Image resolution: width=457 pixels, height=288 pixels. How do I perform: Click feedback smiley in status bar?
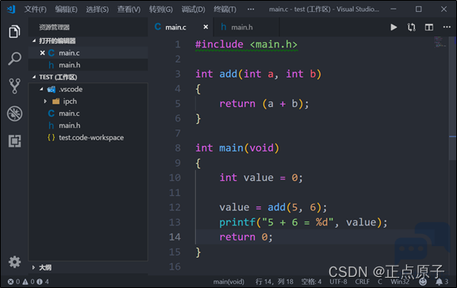click(x=423, y=282)
